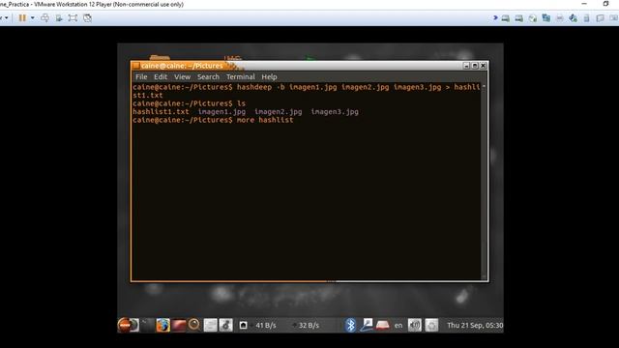The width and height of the screenshot is (619, 348).
Task: Open the Help menu in terminal
Action: pos(269,77)
